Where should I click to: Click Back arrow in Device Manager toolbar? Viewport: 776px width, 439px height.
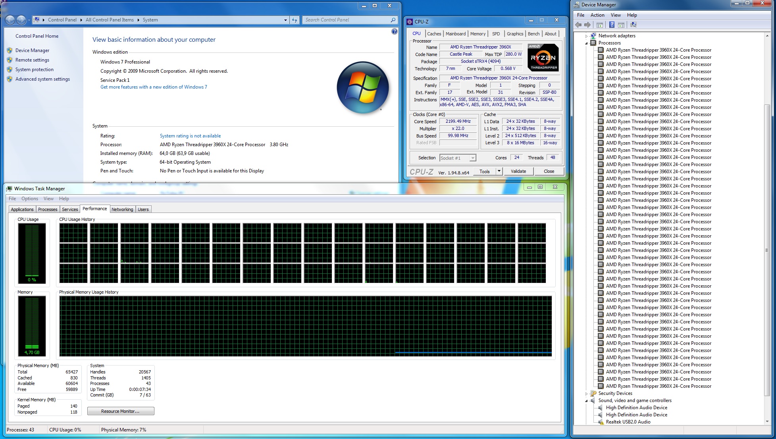point(578,25)
